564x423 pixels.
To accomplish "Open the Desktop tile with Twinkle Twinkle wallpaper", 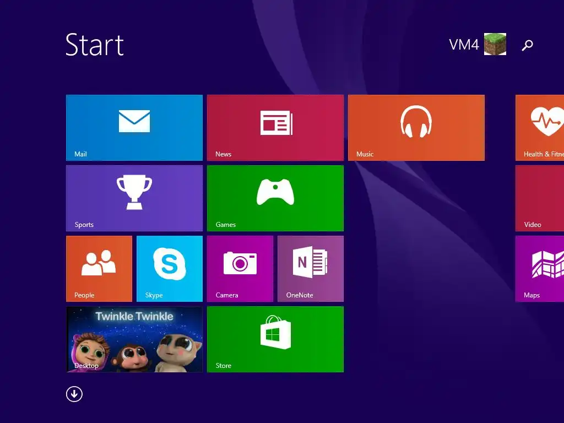I will 134,339.
